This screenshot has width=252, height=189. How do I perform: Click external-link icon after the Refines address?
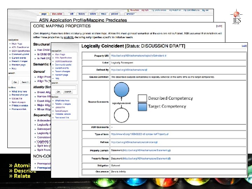[156, 142]
